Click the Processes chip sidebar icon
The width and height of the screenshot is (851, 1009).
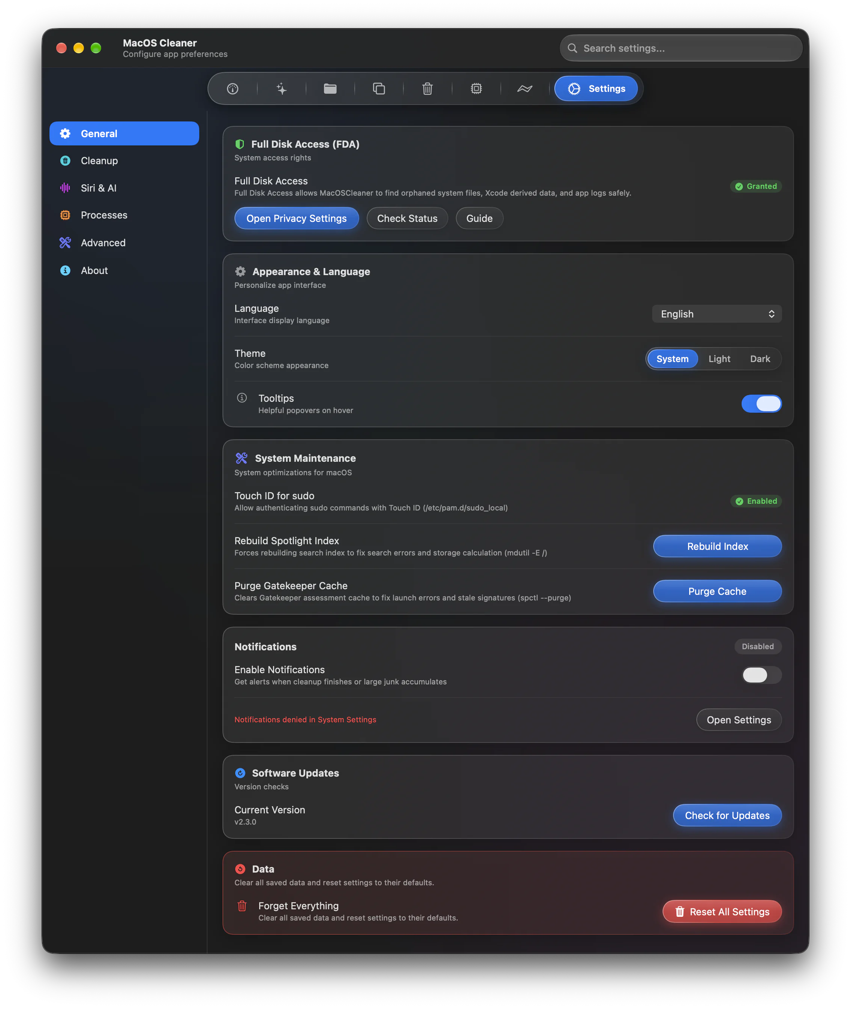(65, 215)
